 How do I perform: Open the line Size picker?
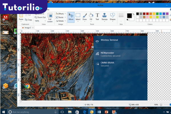pyautogui.click(x=121, y=17)
